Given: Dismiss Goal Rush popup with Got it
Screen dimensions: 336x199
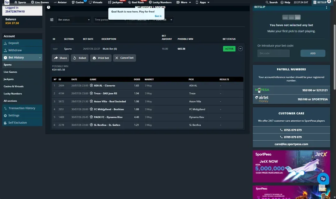Looking at the screenshot, I should coord(158,16).
